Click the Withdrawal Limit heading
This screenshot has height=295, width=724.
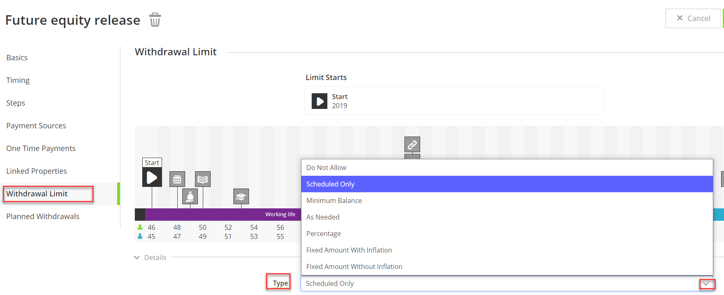click(176, 52)
